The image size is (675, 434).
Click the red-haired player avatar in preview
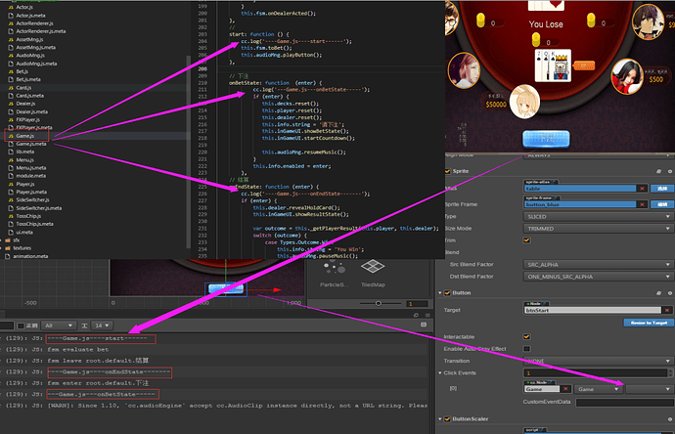click(464, 70)
